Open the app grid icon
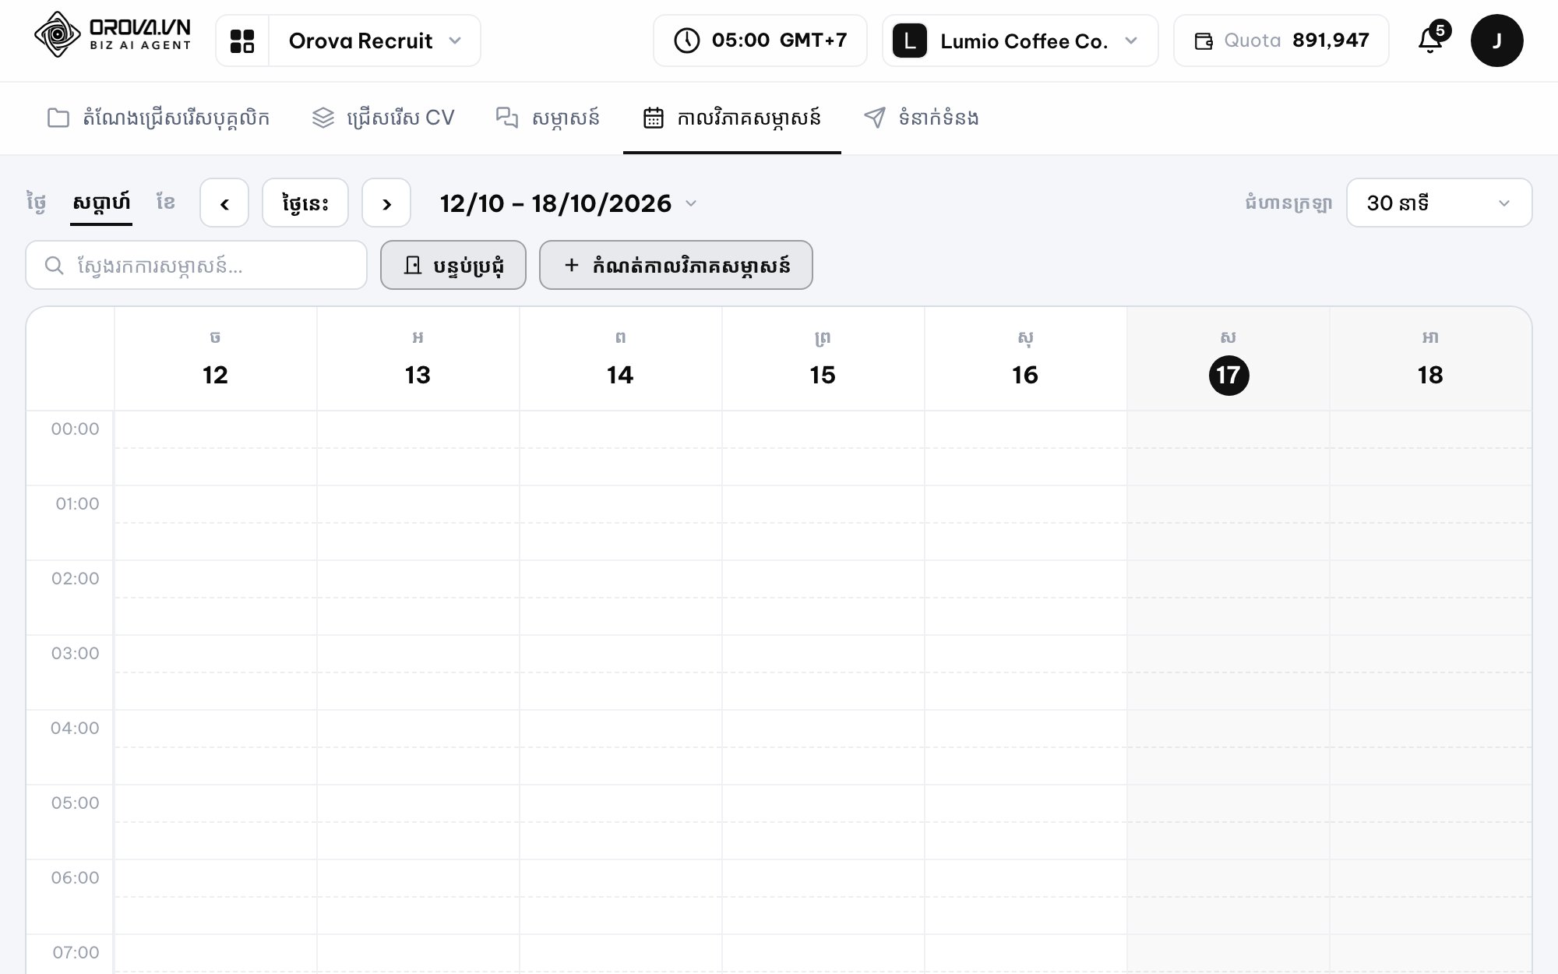This screenshot has width=1558, height=974. coord(242,41)
